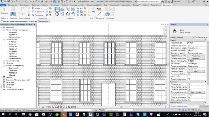Open the Западный facade view
Image resolution: width=209 pixels, height=117 pixels.
pyautogui.click(x=13, y=71)
